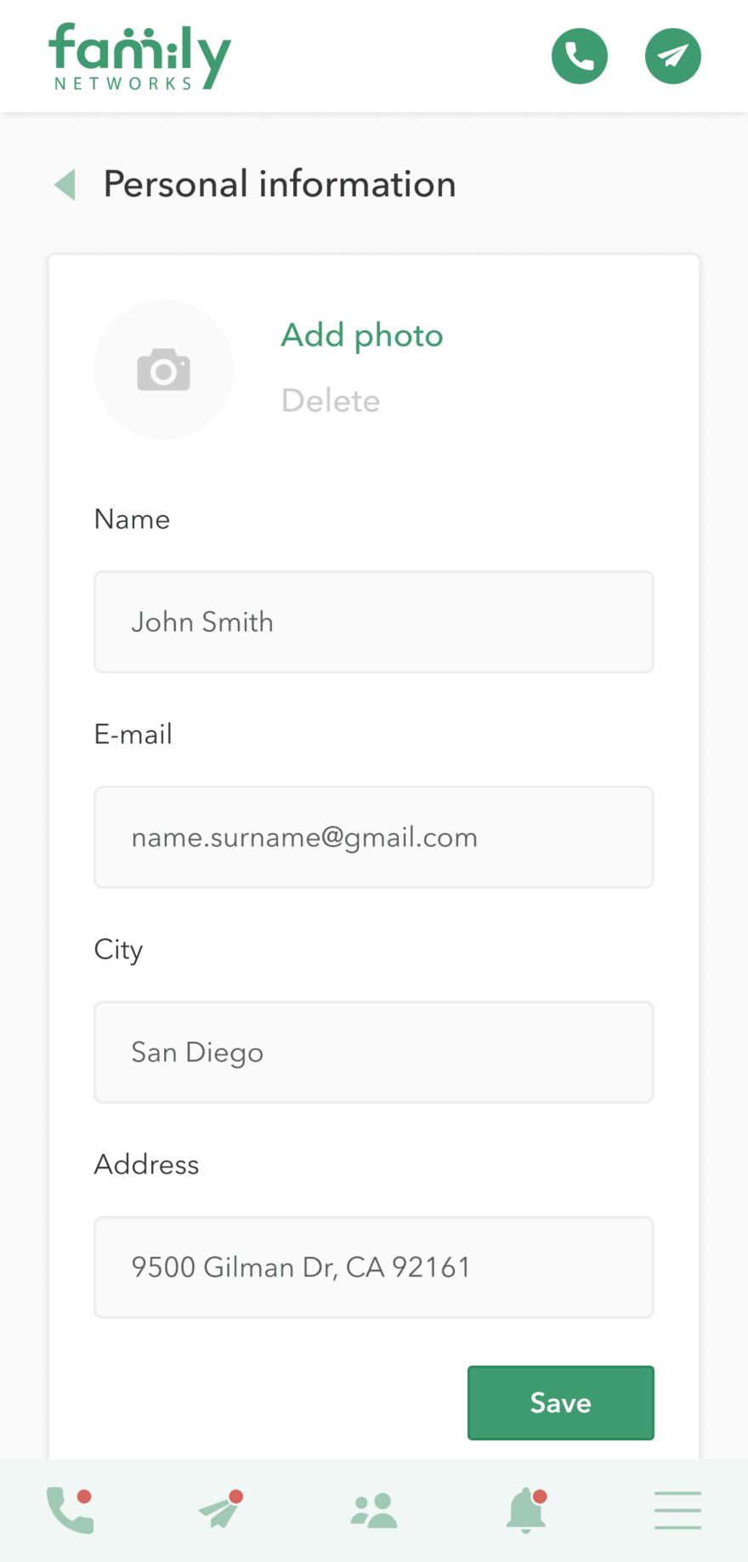Click the Address field label

146,1164
